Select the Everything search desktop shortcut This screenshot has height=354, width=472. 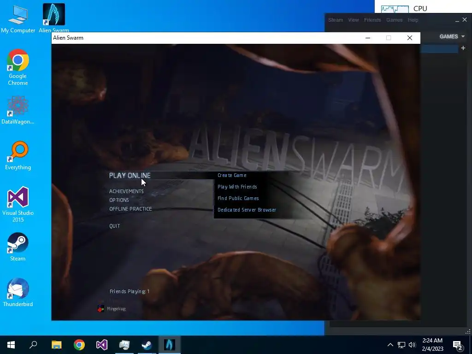[18, 156]
